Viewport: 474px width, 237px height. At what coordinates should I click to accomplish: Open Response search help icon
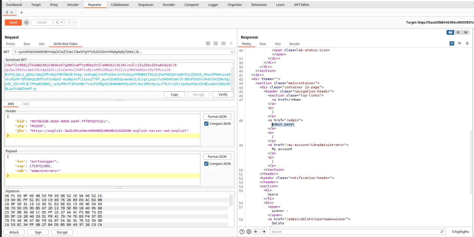click(x=242, y=232)
